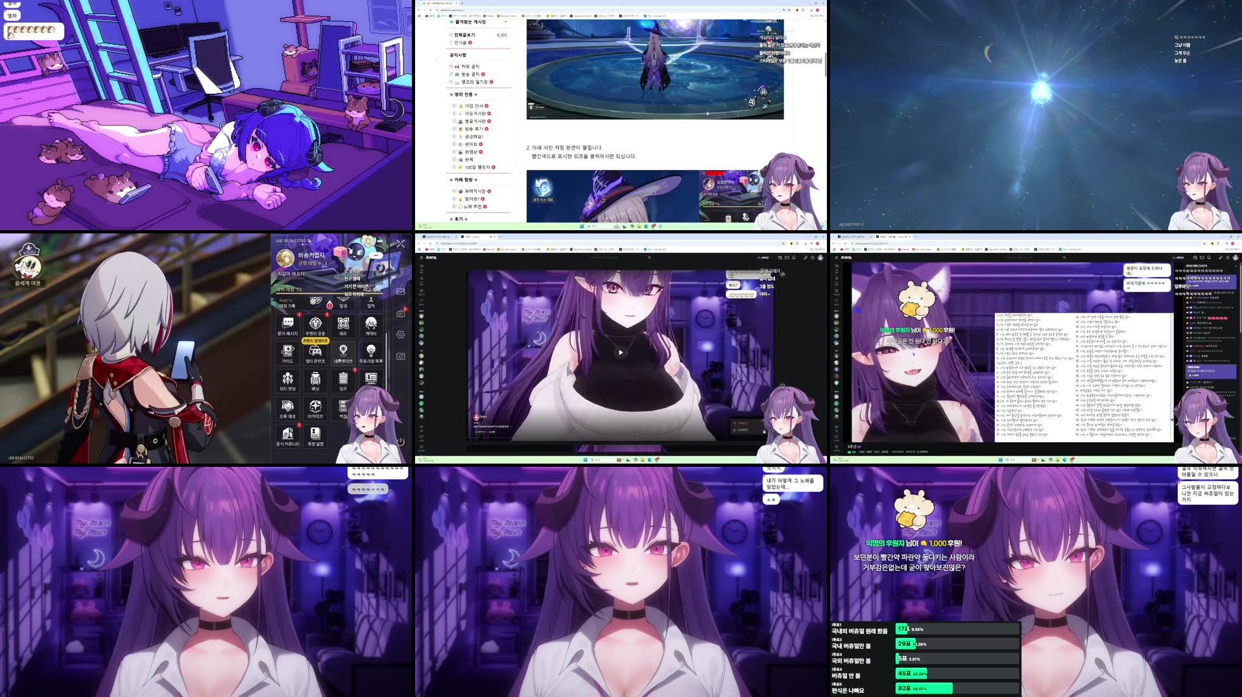The image size is (1242, 697).
Task: Open the 배낭 backpack icon
Action: click(315, 381)
